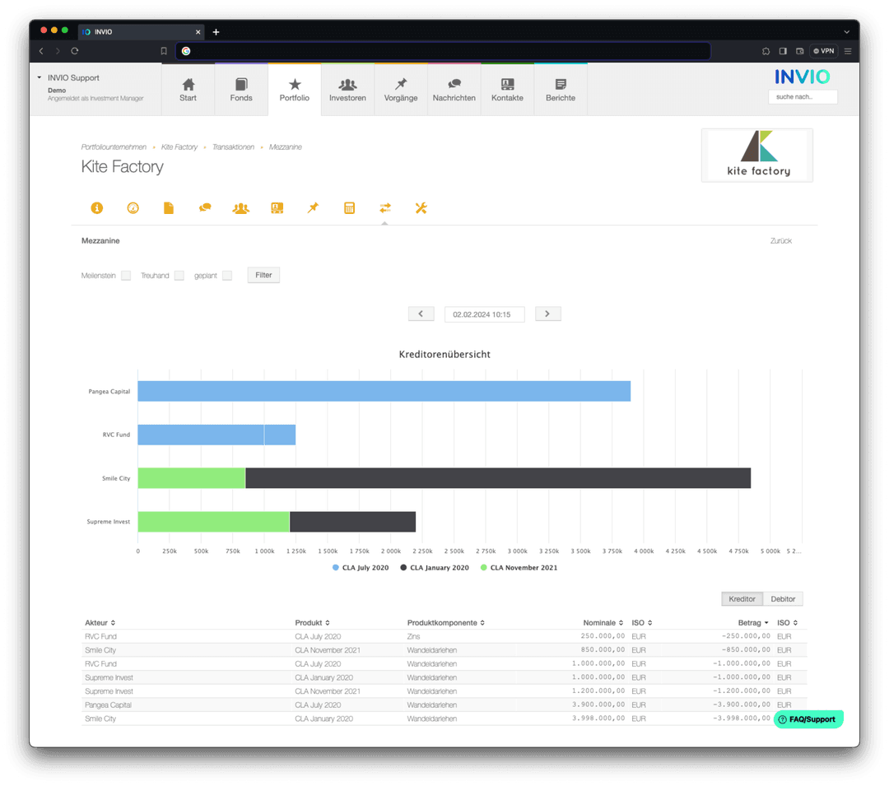Open the calculator icon section
Image resolution: width=889 pixels, height=786 pixels.
coord(349,208)
